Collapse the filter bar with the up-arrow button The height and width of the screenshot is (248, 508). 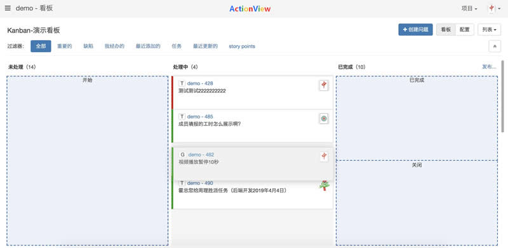click(495, 46)
